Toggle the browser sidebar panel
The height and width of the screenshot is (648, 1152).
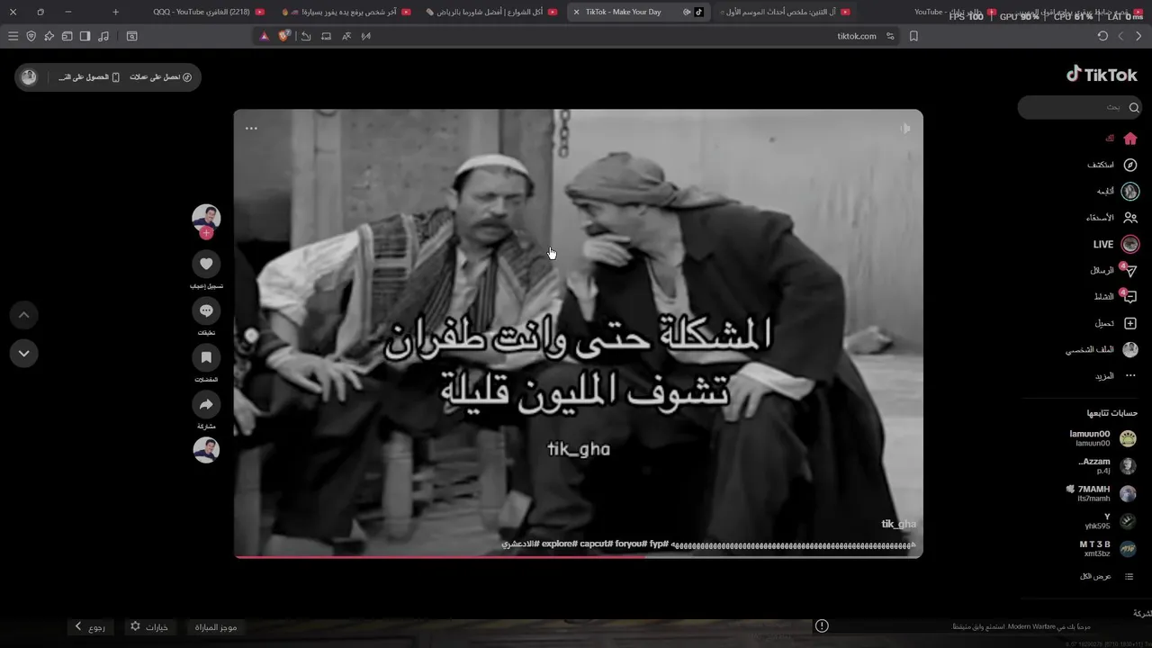pos(85,36)
